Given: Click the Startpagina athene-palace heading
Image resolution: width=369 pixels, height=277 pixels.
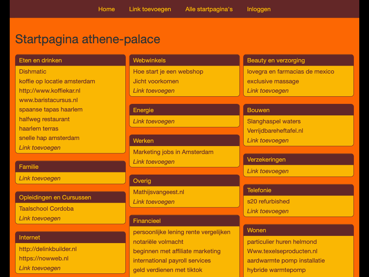Looking at the screenshot, I should pos(88,39).
